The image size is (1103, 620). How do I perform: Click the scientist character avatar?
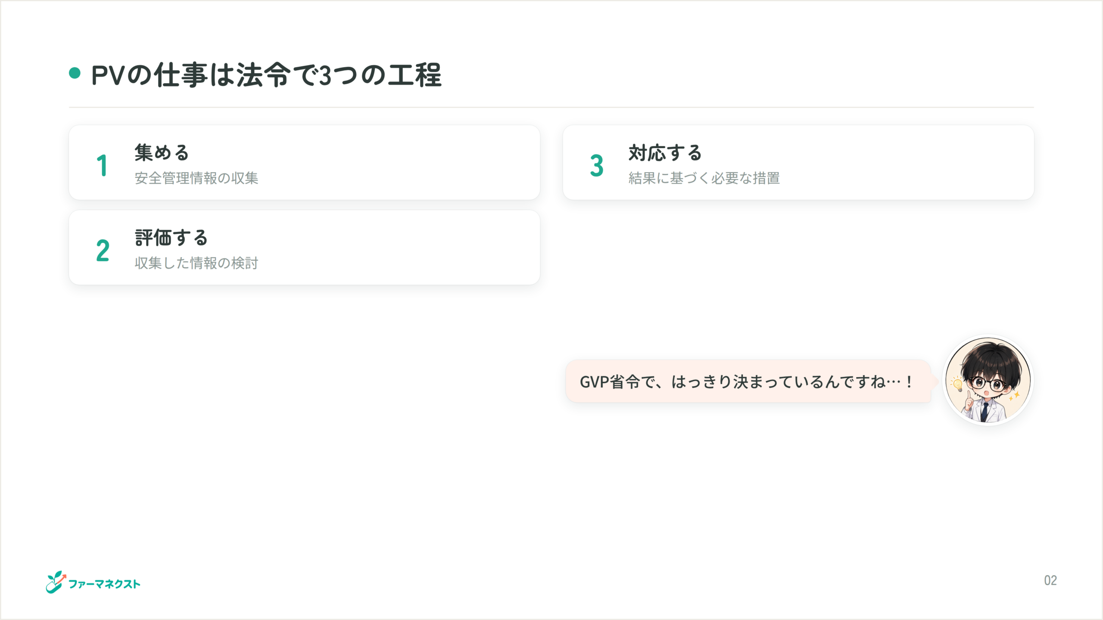[x=988, y=380]
